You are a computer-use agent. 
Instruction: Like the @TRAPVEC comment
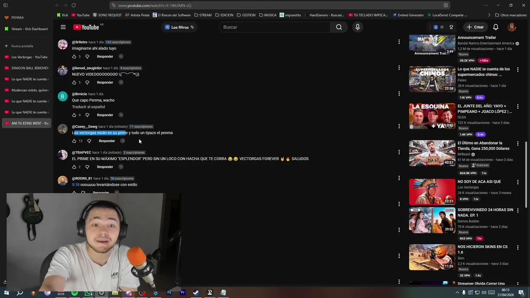point(74,167)
